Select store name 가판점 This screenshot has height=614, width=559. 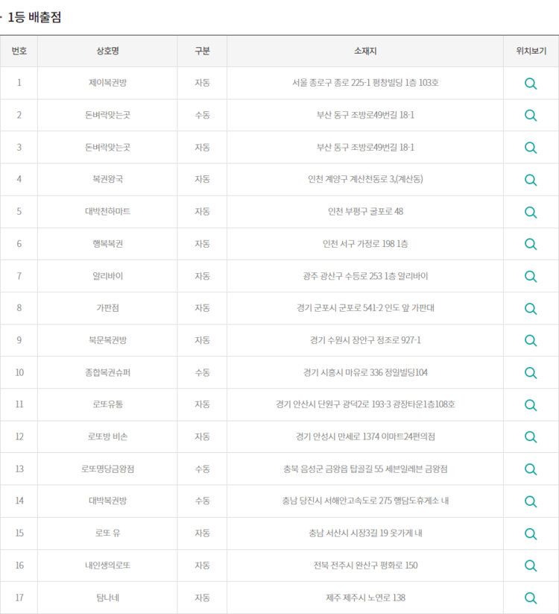(x=107, y=308)
